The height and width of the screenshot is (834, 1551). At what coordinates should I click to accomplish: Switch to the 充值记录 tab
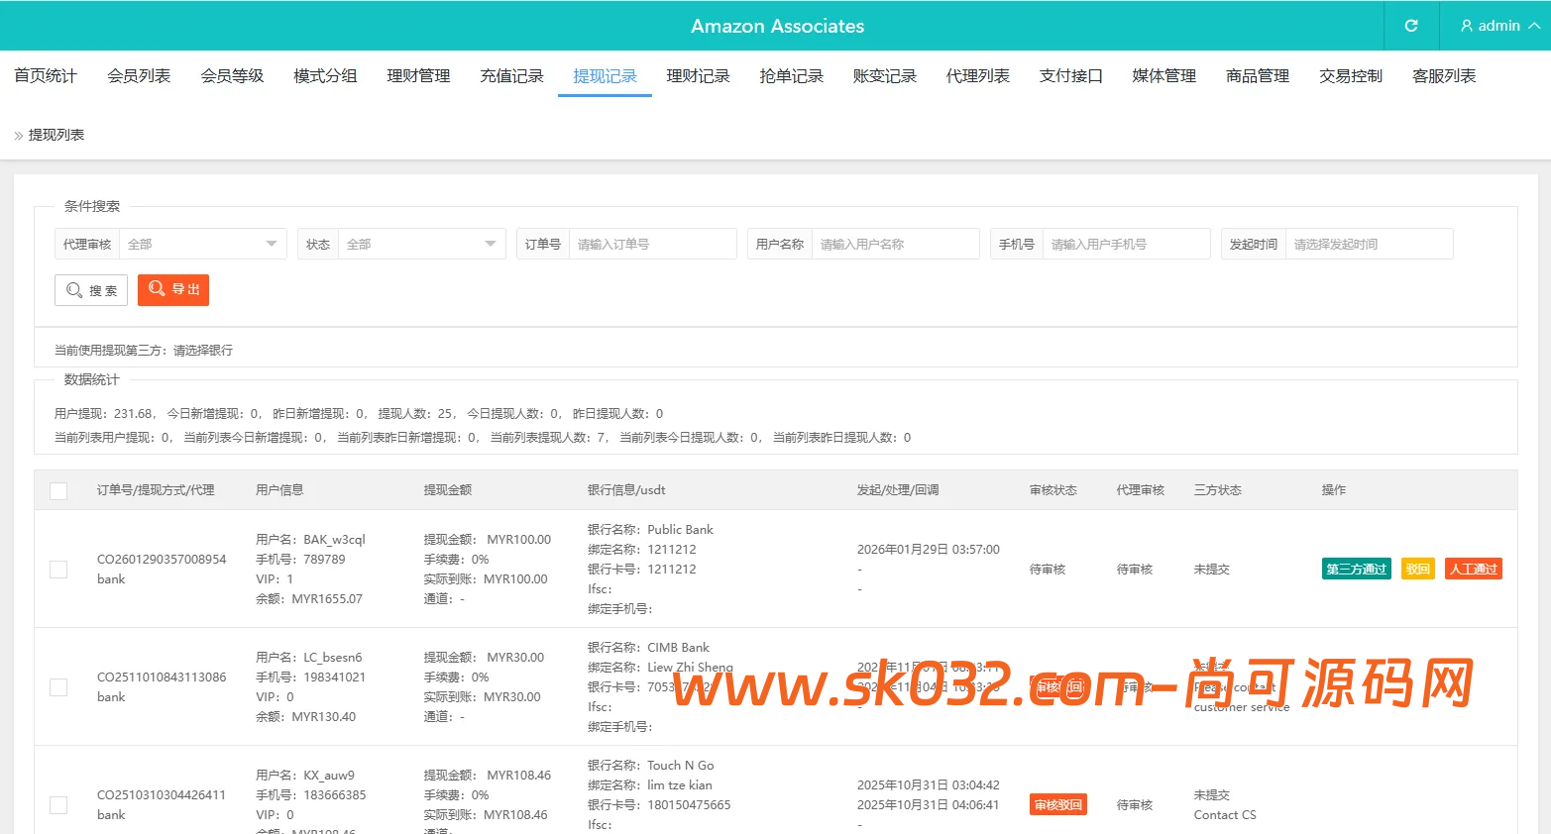[511, 75]
